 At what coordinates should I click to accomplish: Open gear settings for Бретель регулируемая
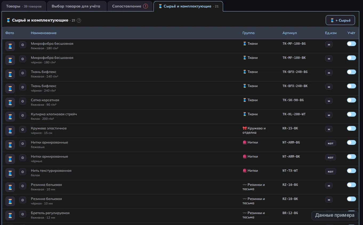[x=23, y=214]
